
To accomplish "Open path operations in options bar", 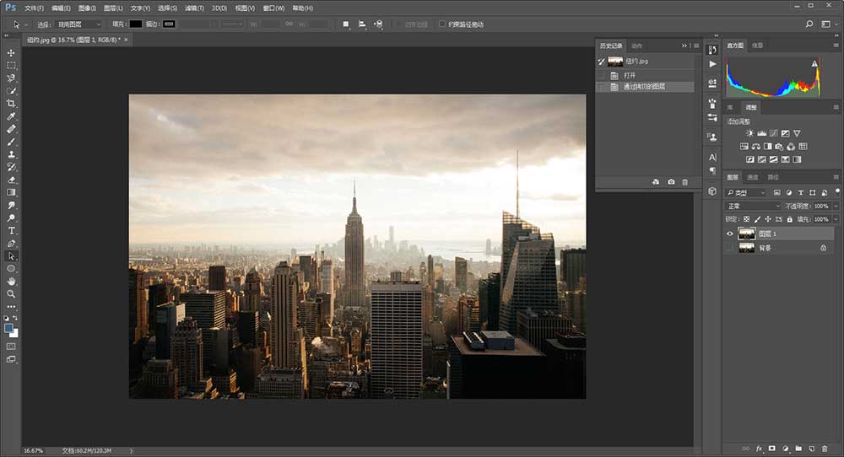I will point(346,24).
